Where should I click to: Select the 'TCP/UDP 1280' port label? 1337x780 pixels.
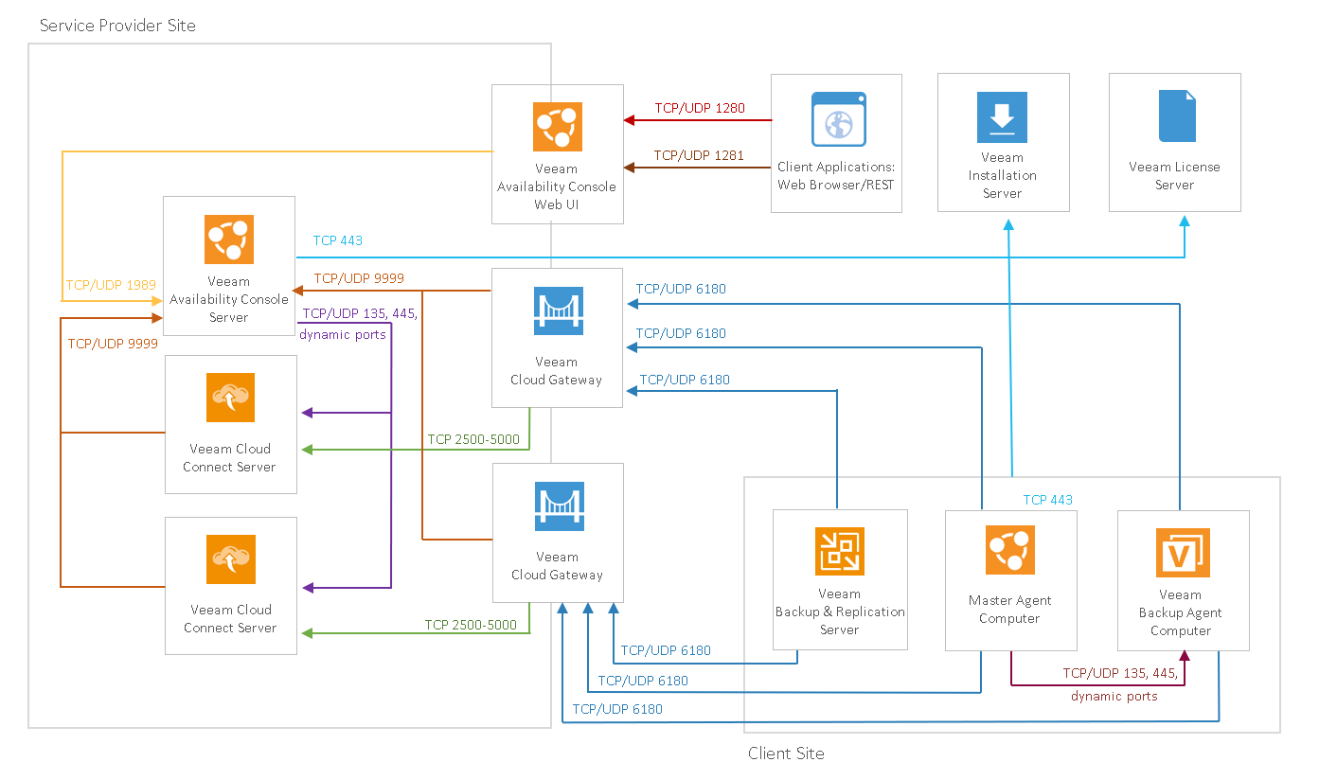point(699,108)
